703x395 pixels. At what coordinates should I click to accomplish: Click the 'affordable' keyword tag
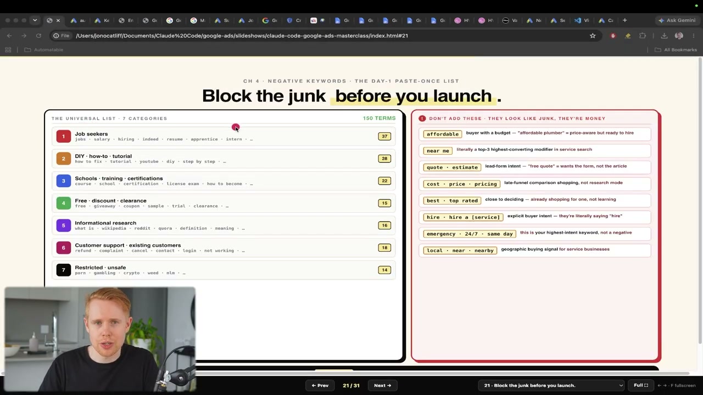pyautogui.click(x=442, y=134)
